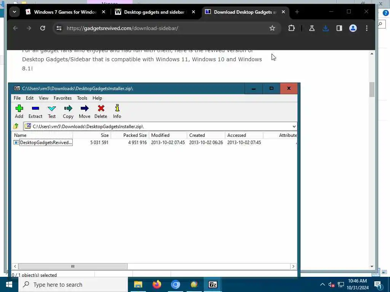390x292 pixels.
Task: Open the volume icon in system tray
Action: [331, 284]
